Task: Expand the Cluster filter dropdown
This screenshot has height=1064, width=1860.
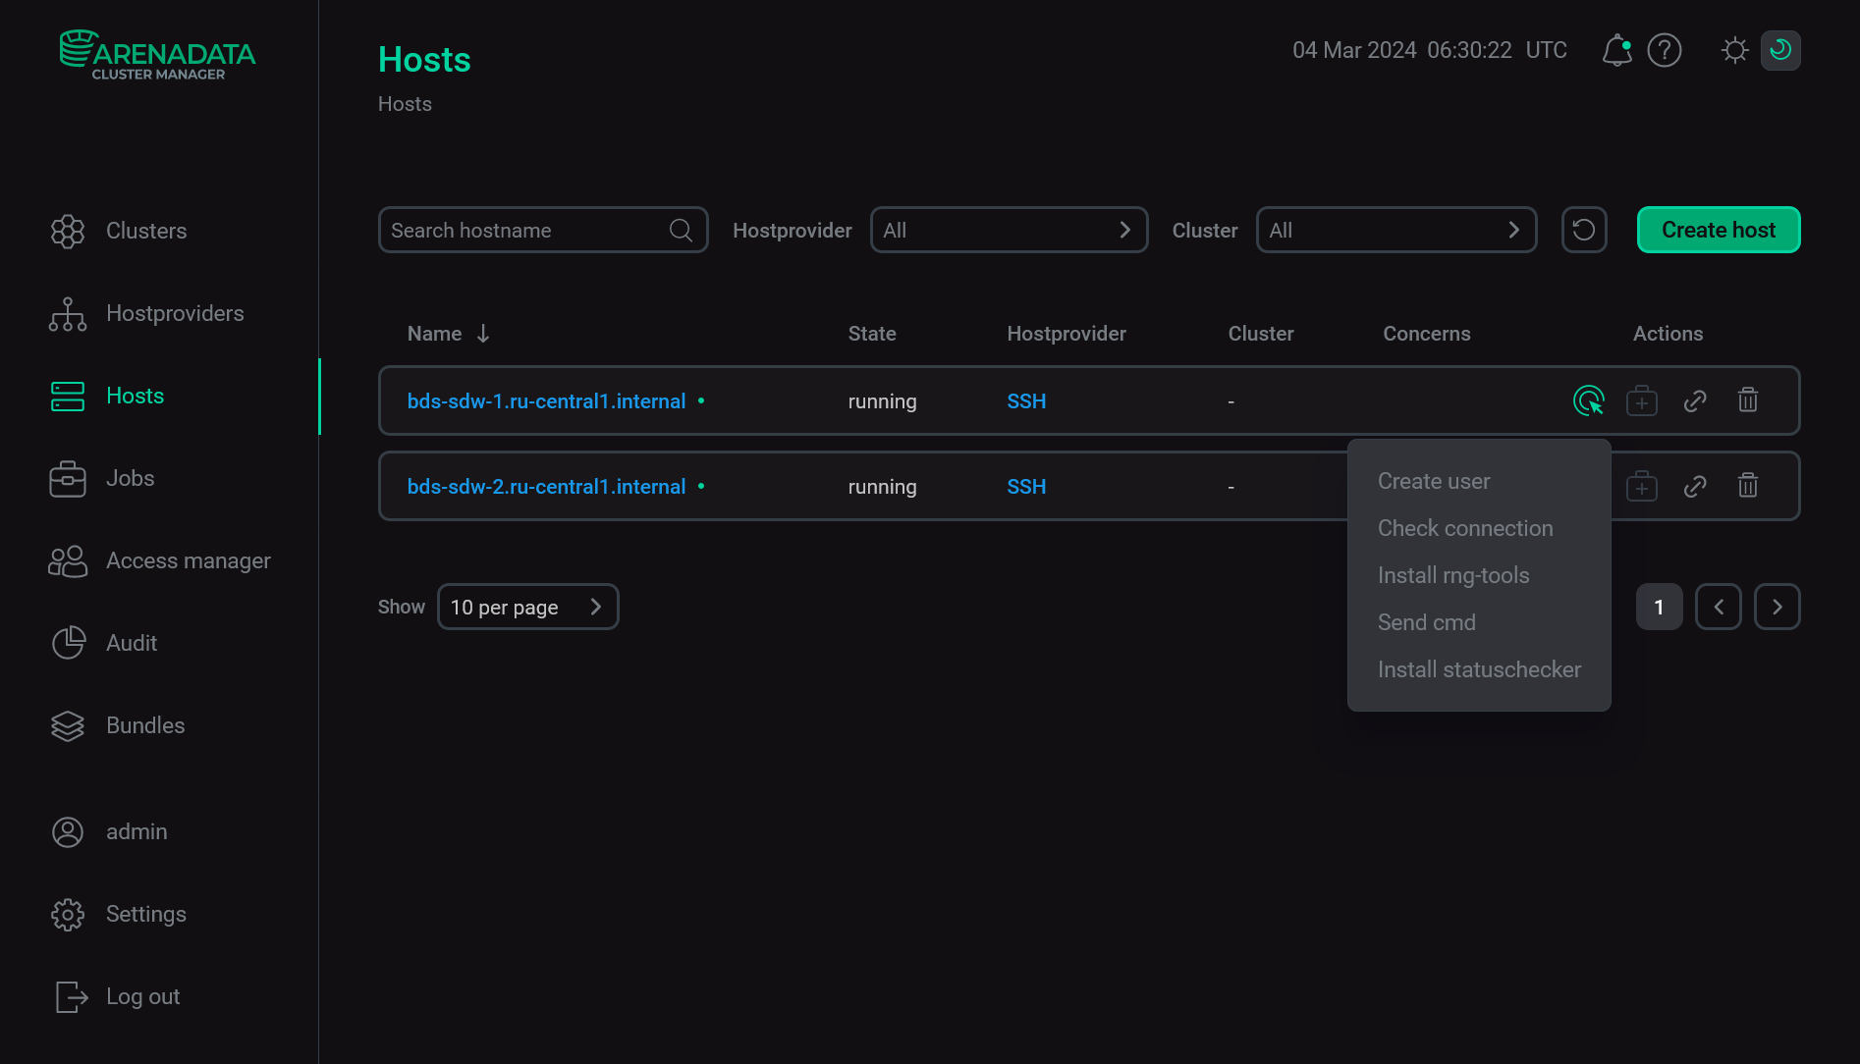Action: (1395, 229)
